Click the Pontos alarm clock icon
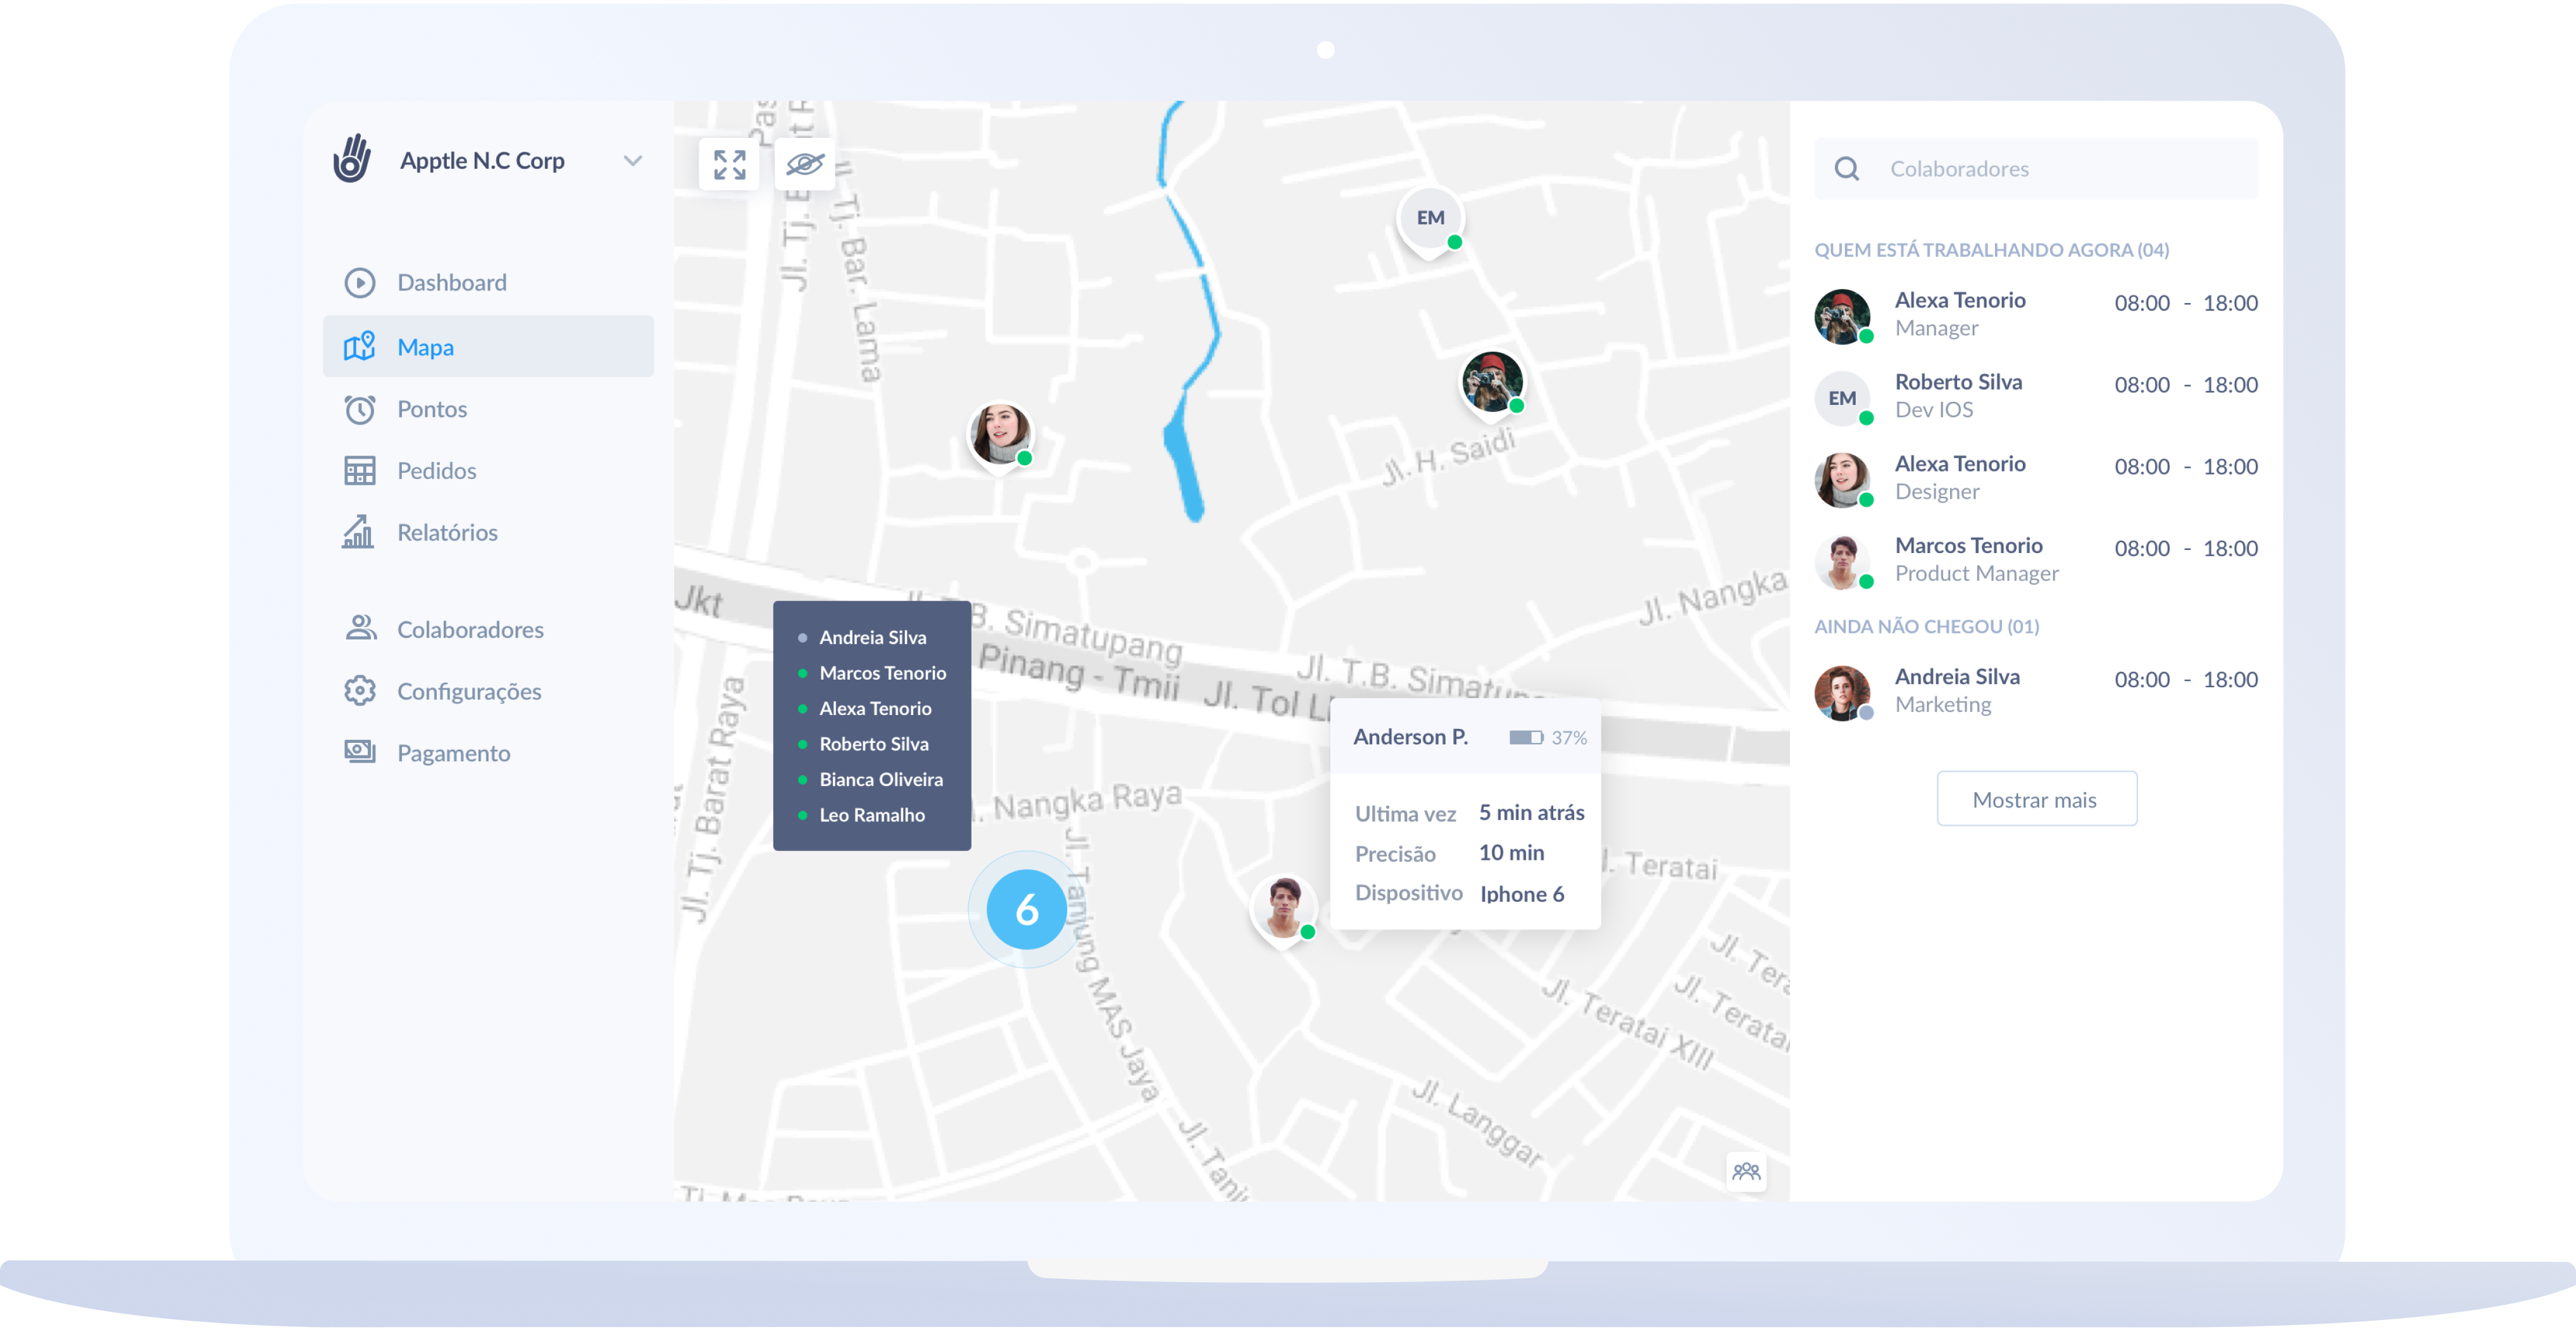The image size is (2576, 1332). click(x=360, y=409)
